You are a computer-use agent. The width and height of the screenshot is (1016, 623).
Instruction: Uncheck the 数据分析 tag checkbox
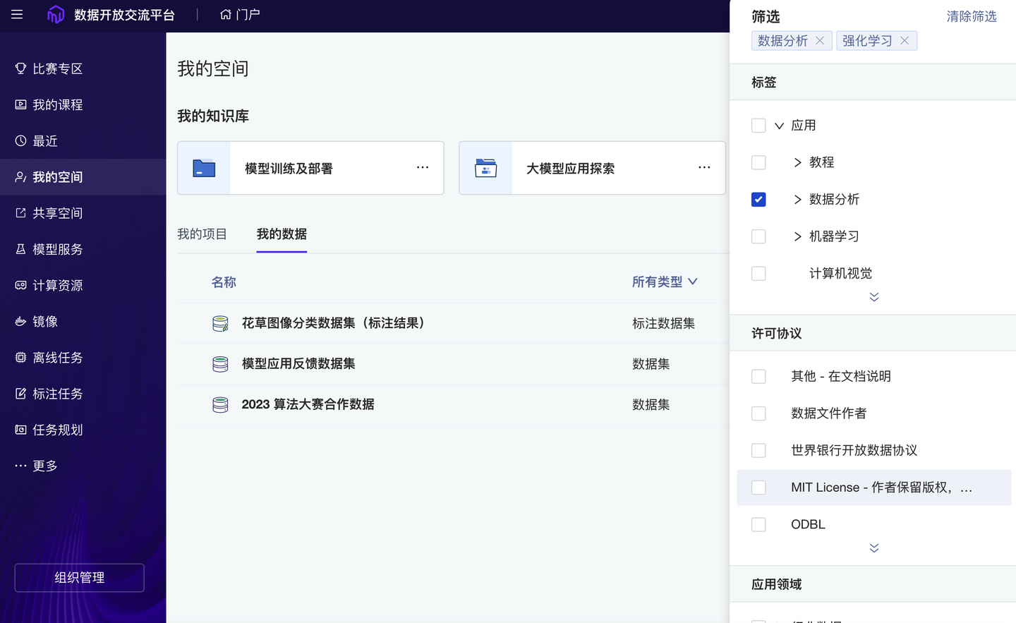(x=758, y=200)
